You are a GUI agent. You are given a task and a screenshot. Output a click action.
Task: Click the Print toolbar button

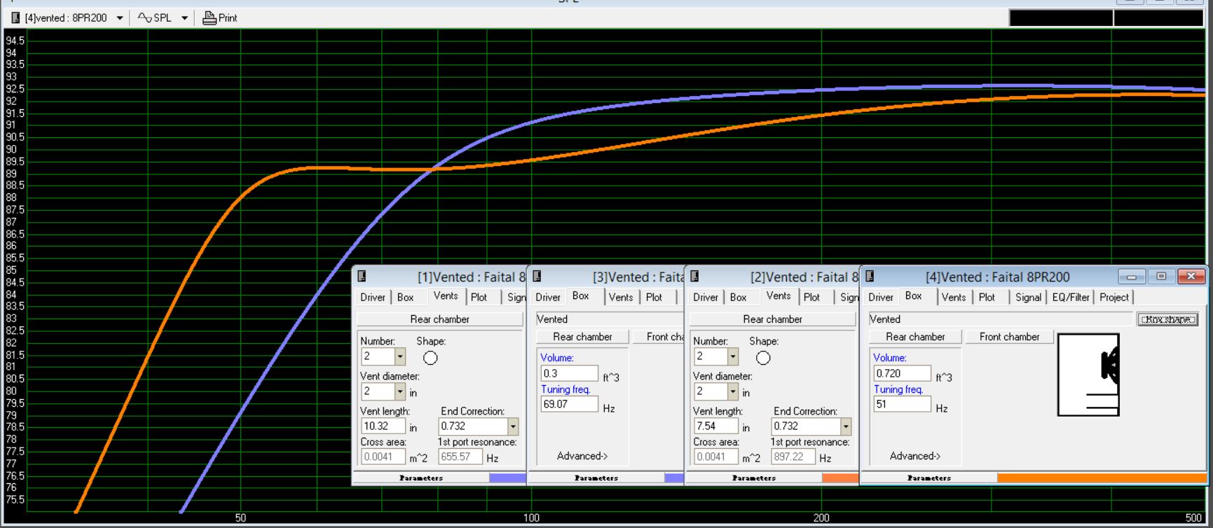click(220, 18)
